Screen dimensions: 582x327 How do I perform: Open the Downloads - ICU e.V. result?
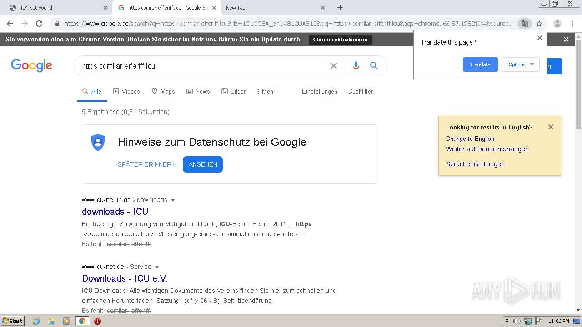pos(125,278)
